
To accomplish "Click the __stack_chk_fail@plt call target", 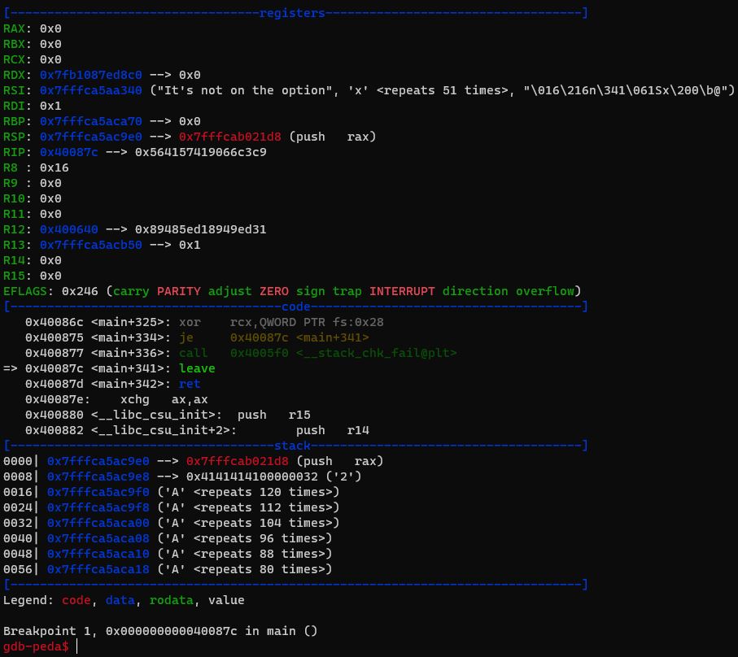I will coord(377,353).
